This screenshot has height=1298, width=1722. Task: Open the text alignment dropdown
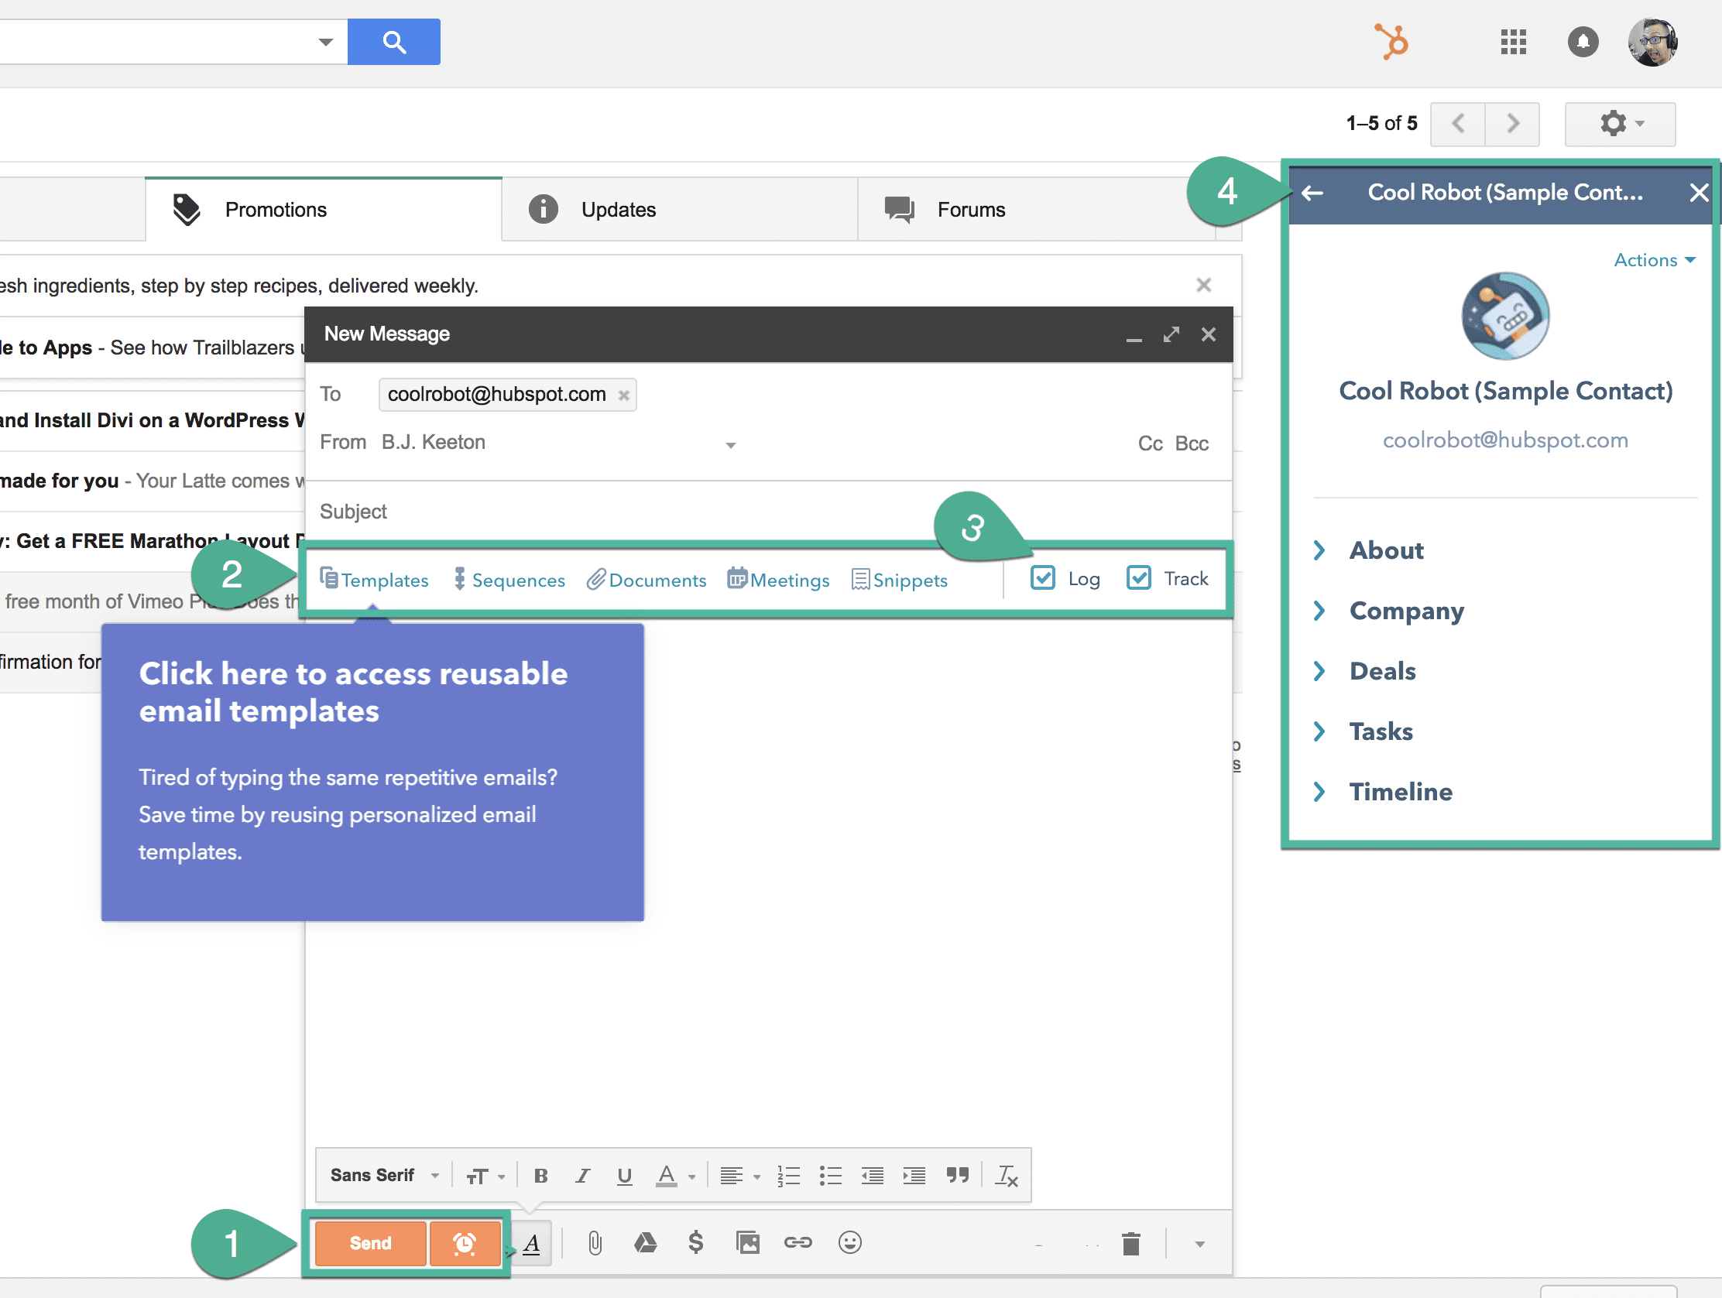(x=739, y=1176)
